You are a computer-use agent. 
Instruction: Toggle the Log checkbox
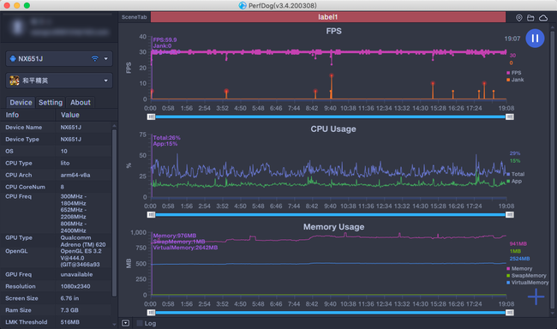140,323
